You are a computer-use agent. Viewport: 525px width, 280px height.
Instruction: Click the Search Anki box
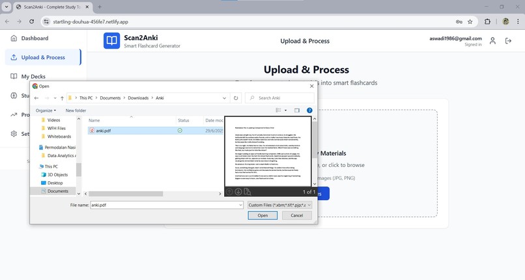279,98
